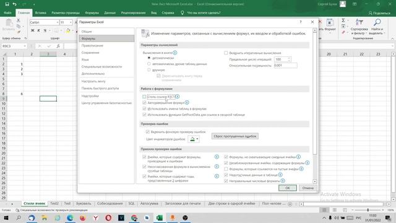396x223 pixels.
Task: Toggle Включить фоновую проверку ошибок checkbox
Action: (x=147, y=132)
